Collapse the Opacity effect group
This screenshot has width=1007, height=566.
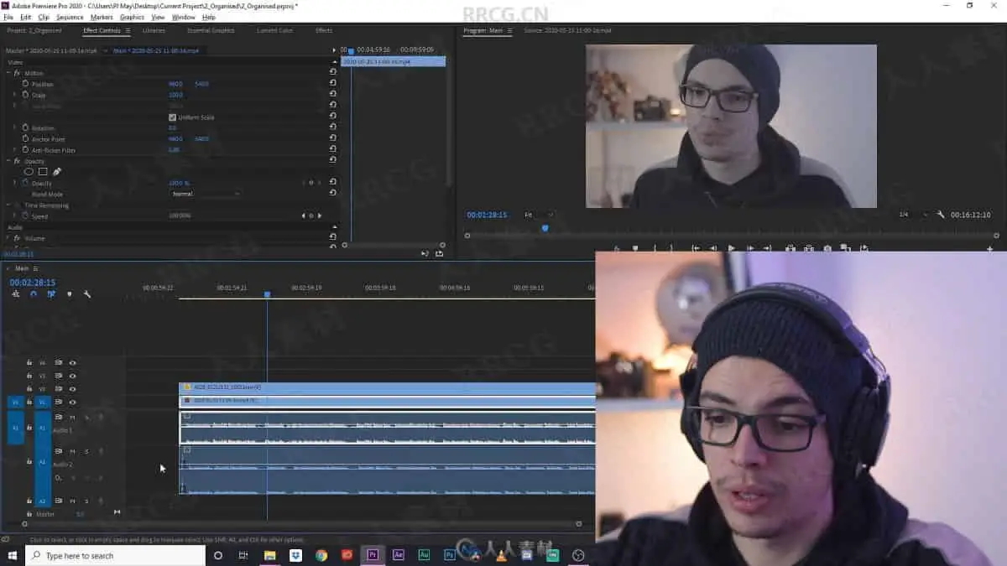pos(8,161)
